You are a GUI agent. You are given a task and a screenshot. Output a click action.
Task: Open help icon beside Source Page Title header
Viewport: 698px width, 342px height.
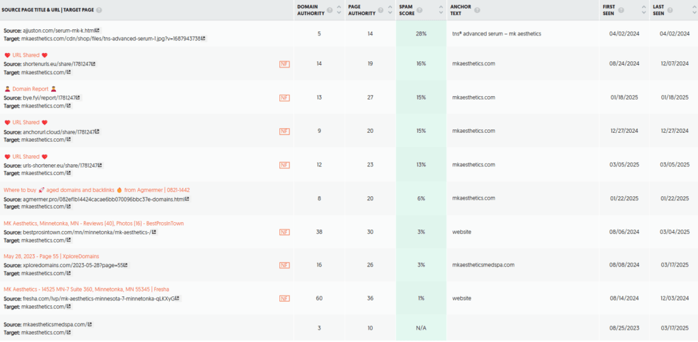coord(99,10)
